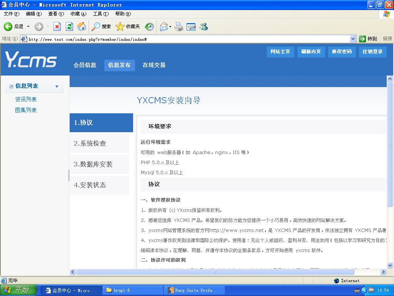Expand the address bar dropdown list
Image resolution: width=394 pixels, height=296 pixels.
(353, 39)
